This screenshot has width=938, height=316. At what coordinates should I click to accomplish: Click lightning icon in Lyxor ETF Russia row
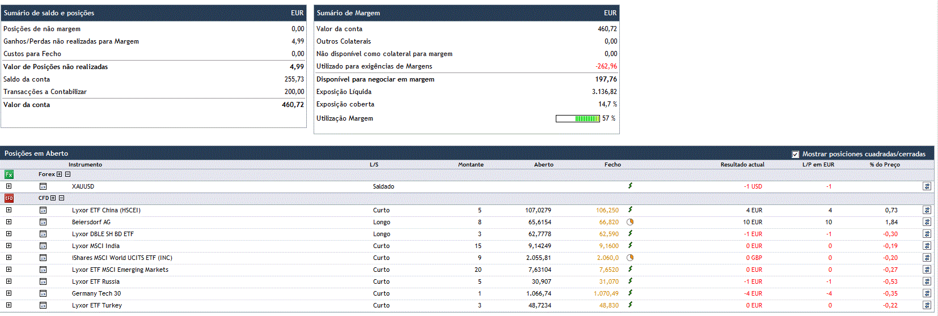pos(630,281)
